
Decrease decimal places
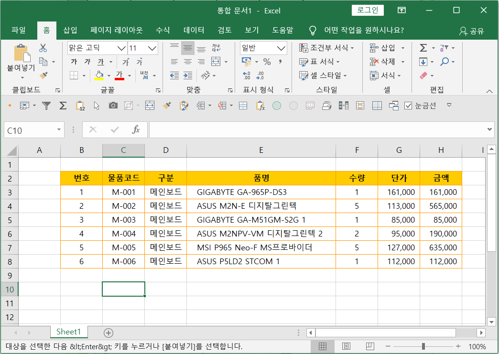click(x=260, y=75)
